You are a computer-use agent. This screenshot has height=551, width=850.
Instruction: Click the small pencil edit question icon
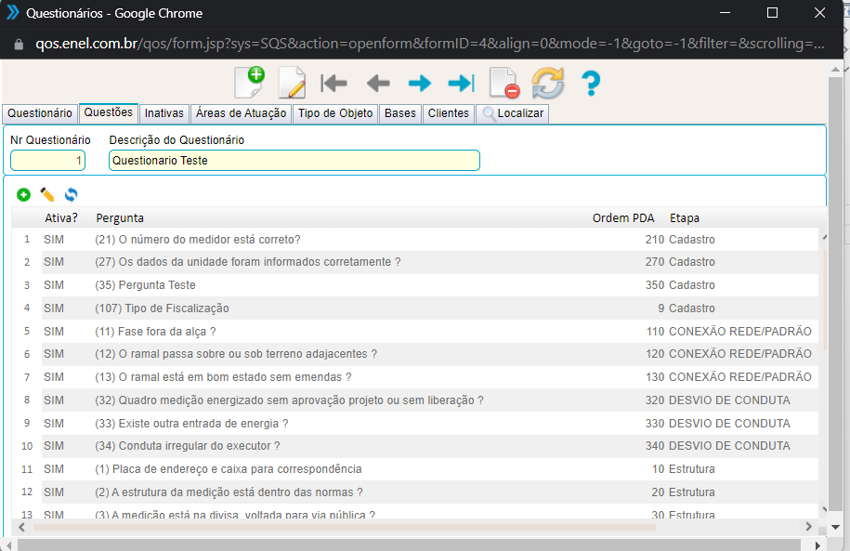pyautogui.click(x=47, y=195)
